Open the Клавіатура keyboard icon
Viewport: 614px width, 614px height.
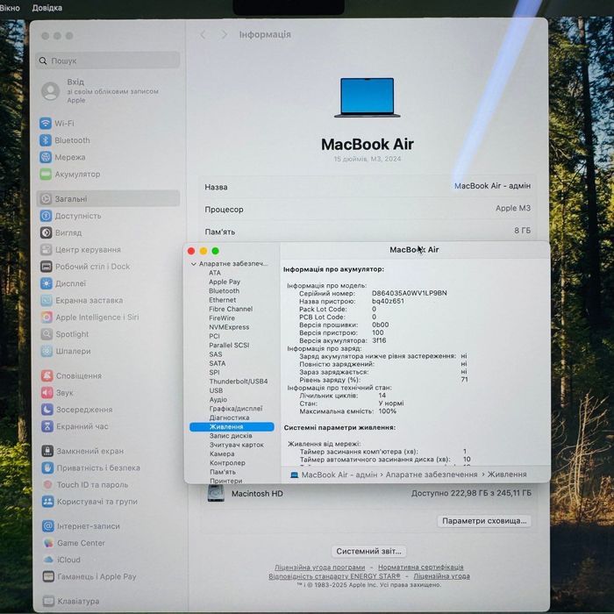coord(48,601)
